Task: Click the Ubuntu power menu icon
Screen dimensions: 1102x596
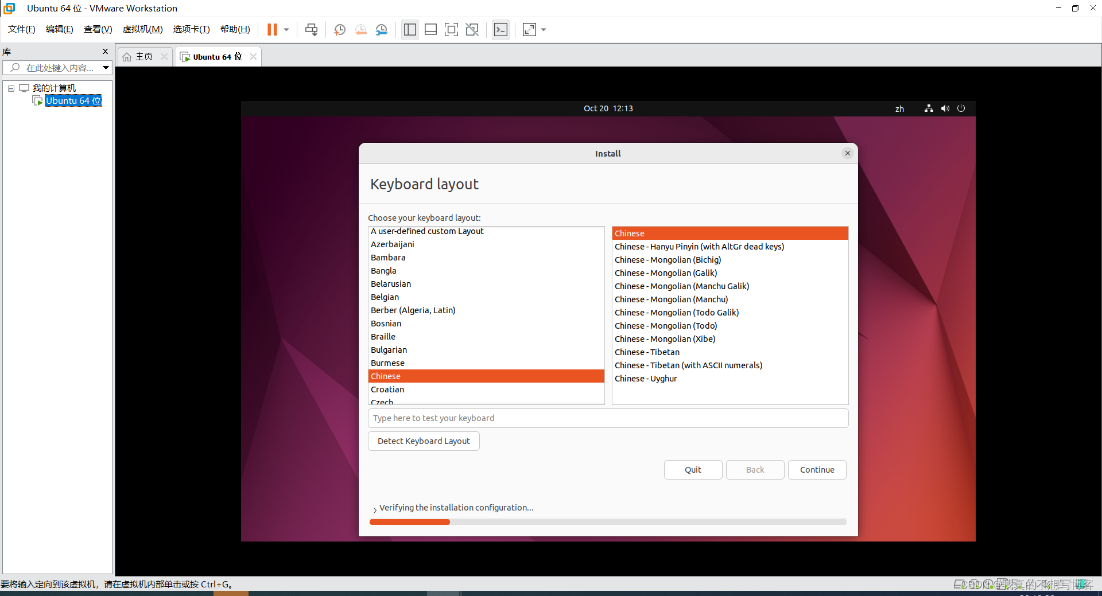Action: pos(961,108)
